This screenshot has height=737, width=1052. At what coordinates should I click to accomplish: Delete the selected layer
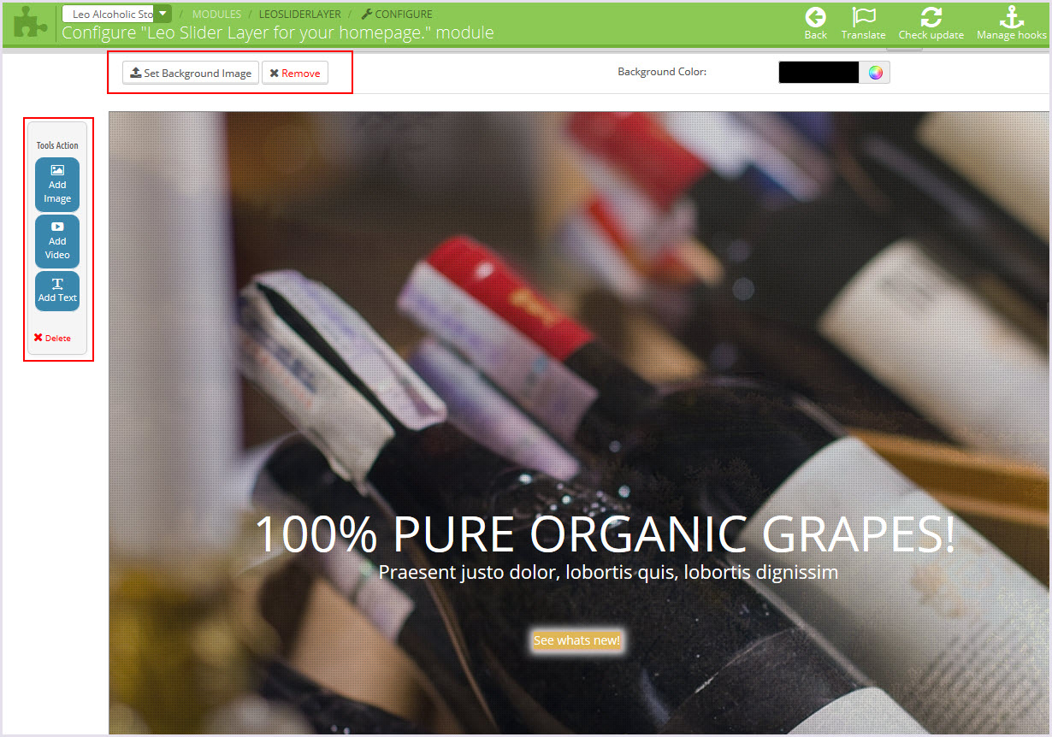pyautogui.click(x=52, y=338)
